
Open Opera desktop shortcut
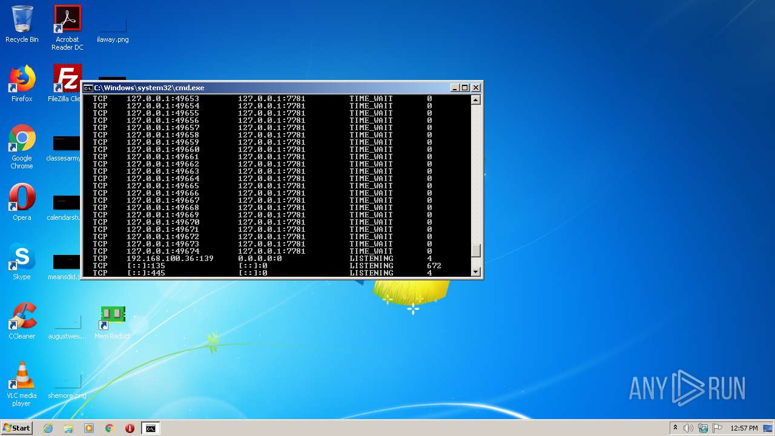point(22,203)
